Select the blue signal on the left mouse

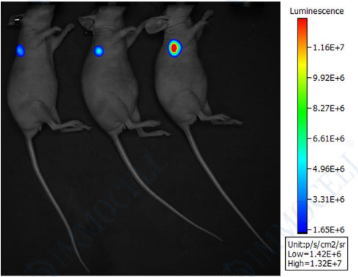(x=20, y=50)
